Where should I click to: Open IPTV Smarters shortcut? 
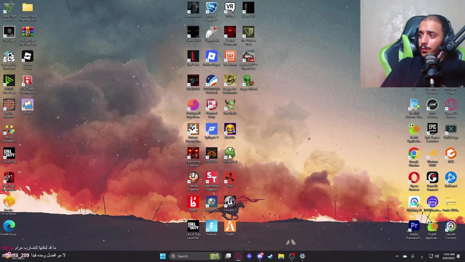[x=432, y=204]
